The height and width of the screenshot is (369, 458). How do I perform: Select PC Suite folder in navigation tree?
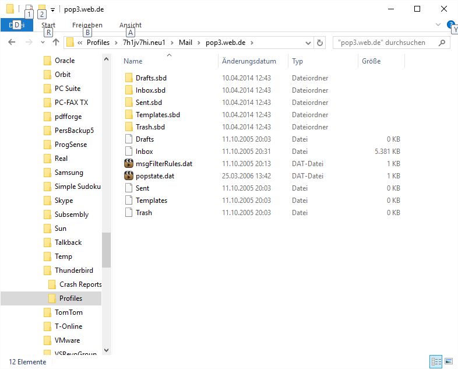click(62, 89)
